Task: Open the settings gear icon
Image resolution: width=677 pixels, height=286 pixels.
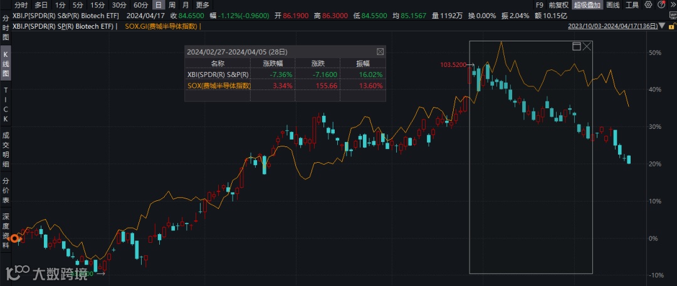Action: click(649, 5)
